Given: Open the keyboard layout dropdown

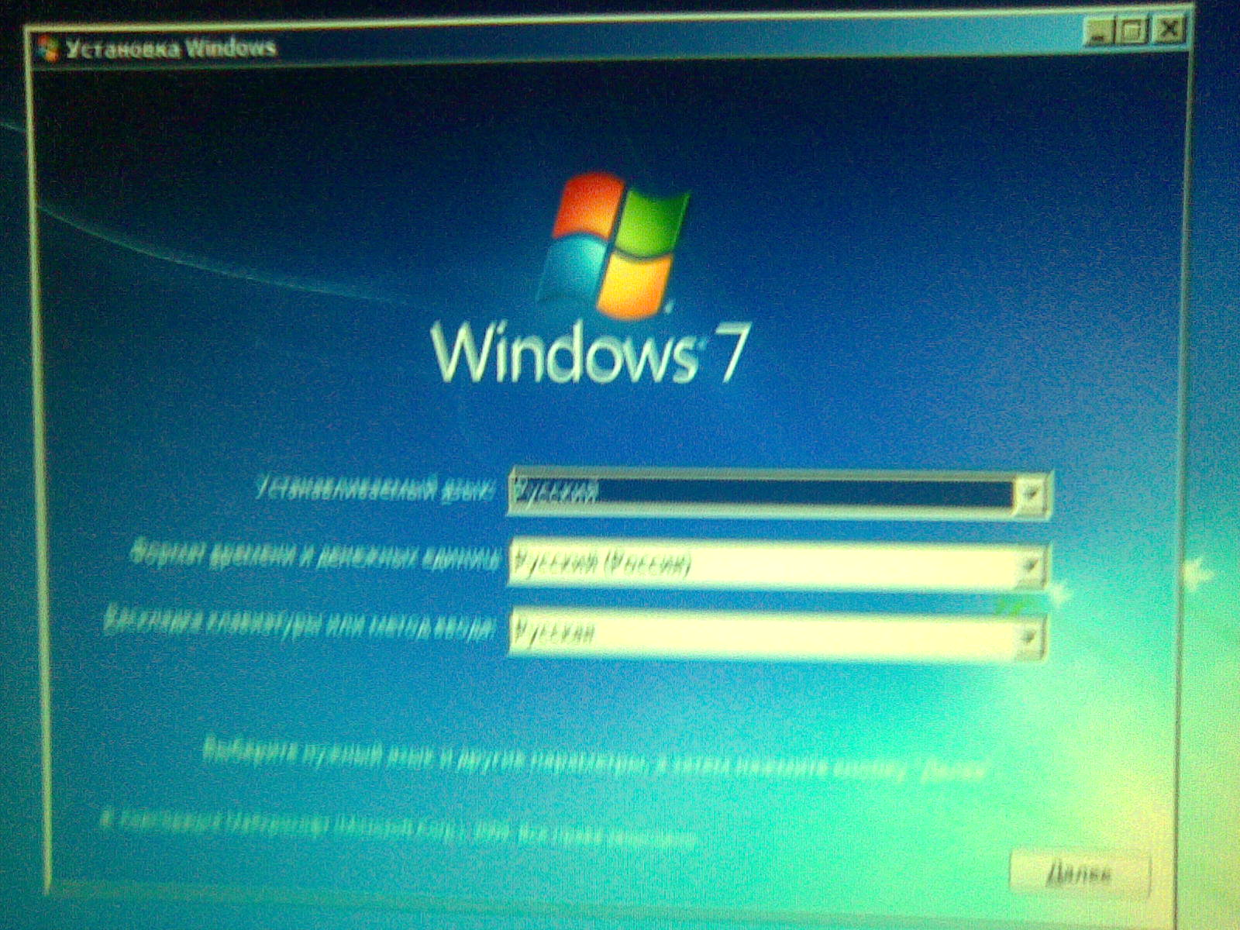Looking at the screenshot, I should click(x=777, y=635).
